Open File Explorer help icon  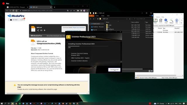point(152,16)
